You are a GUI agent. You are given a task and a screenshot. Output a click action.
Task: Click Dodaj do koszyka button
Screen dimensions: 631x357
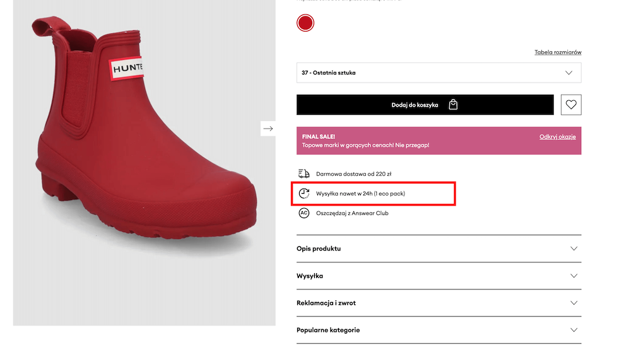415,105
